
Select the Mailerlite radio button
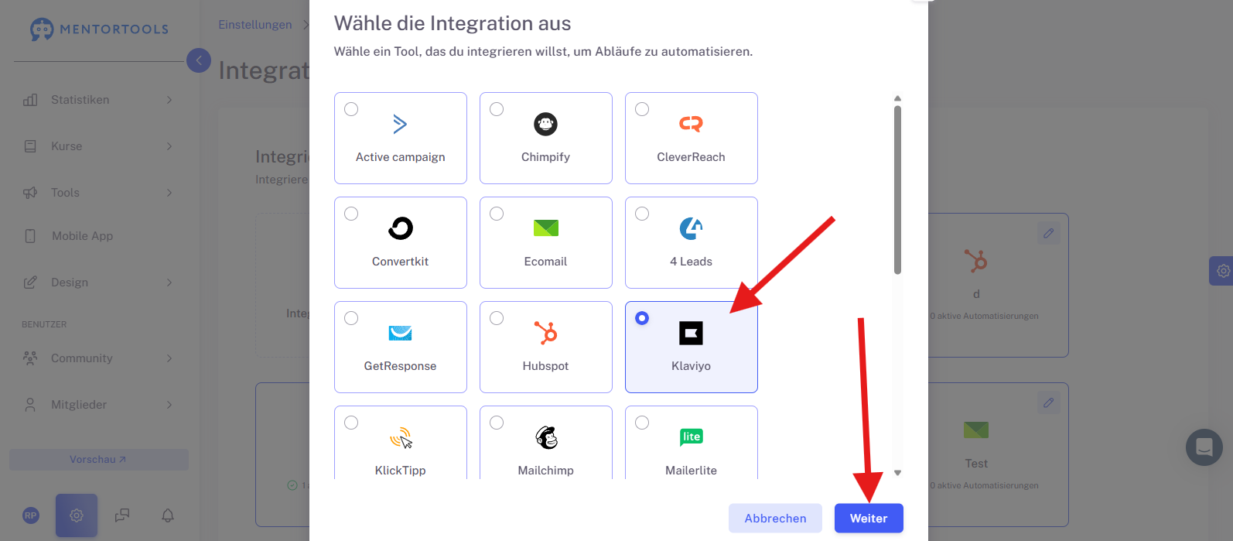click(642, 423)
